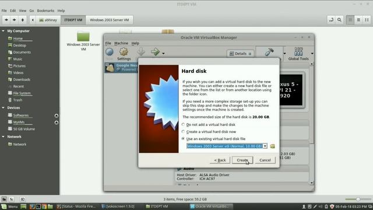The width and height of the screenshot is (373, 210).
Task: Open Machine menu in VirtualBox Manager
Action: point(121,43)
